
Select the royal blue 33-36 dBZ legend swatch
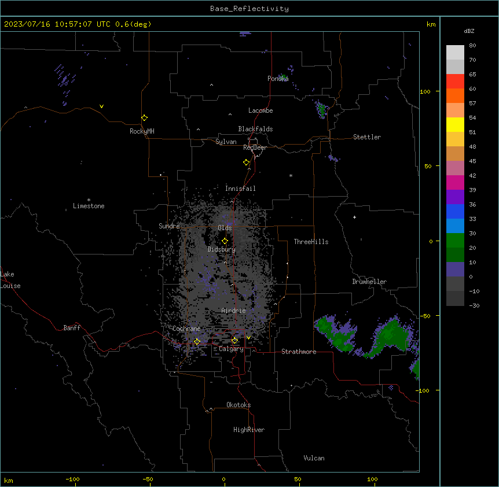(455, 211)
